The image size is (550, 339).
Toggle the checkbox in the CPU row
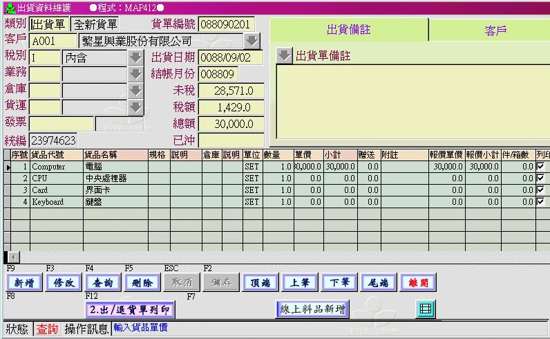click(x=540, y=178)
